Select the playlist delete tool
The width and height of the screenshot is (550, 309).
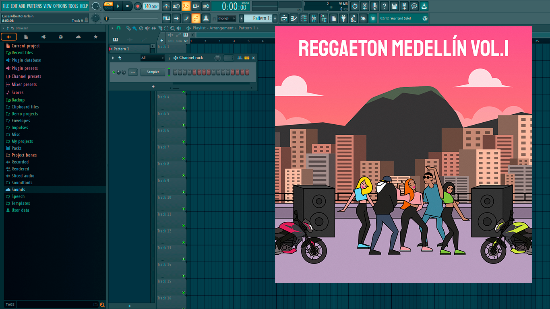141,28
